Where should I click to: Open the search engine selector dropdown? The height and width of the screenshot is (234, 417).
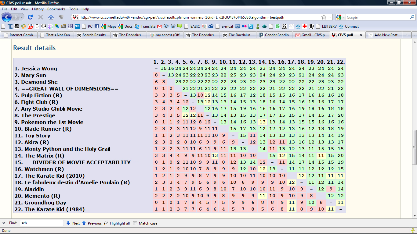[x=341, y=17]
